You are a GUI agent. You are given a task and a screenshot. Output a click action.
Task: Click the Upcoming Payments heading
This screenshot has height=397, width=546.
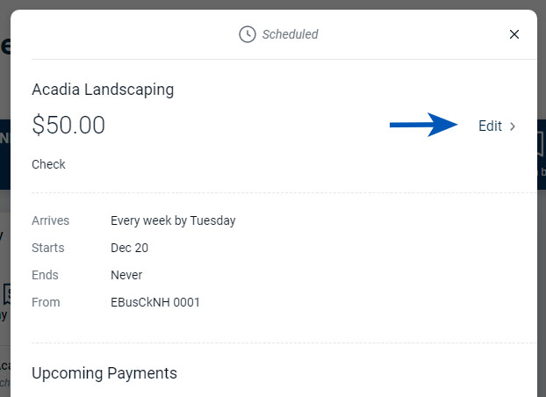(104, 373)
